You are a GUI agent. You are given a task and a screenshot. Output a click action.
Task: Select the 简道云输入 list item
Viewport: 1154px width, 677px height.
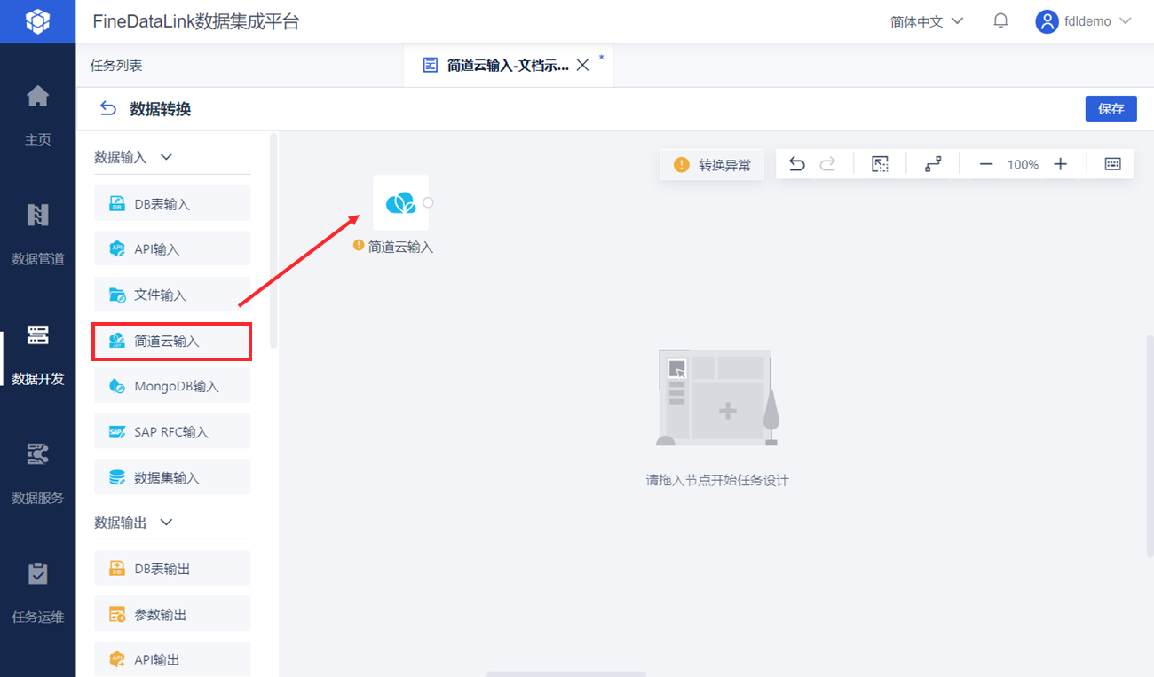[x=172, y=341]
